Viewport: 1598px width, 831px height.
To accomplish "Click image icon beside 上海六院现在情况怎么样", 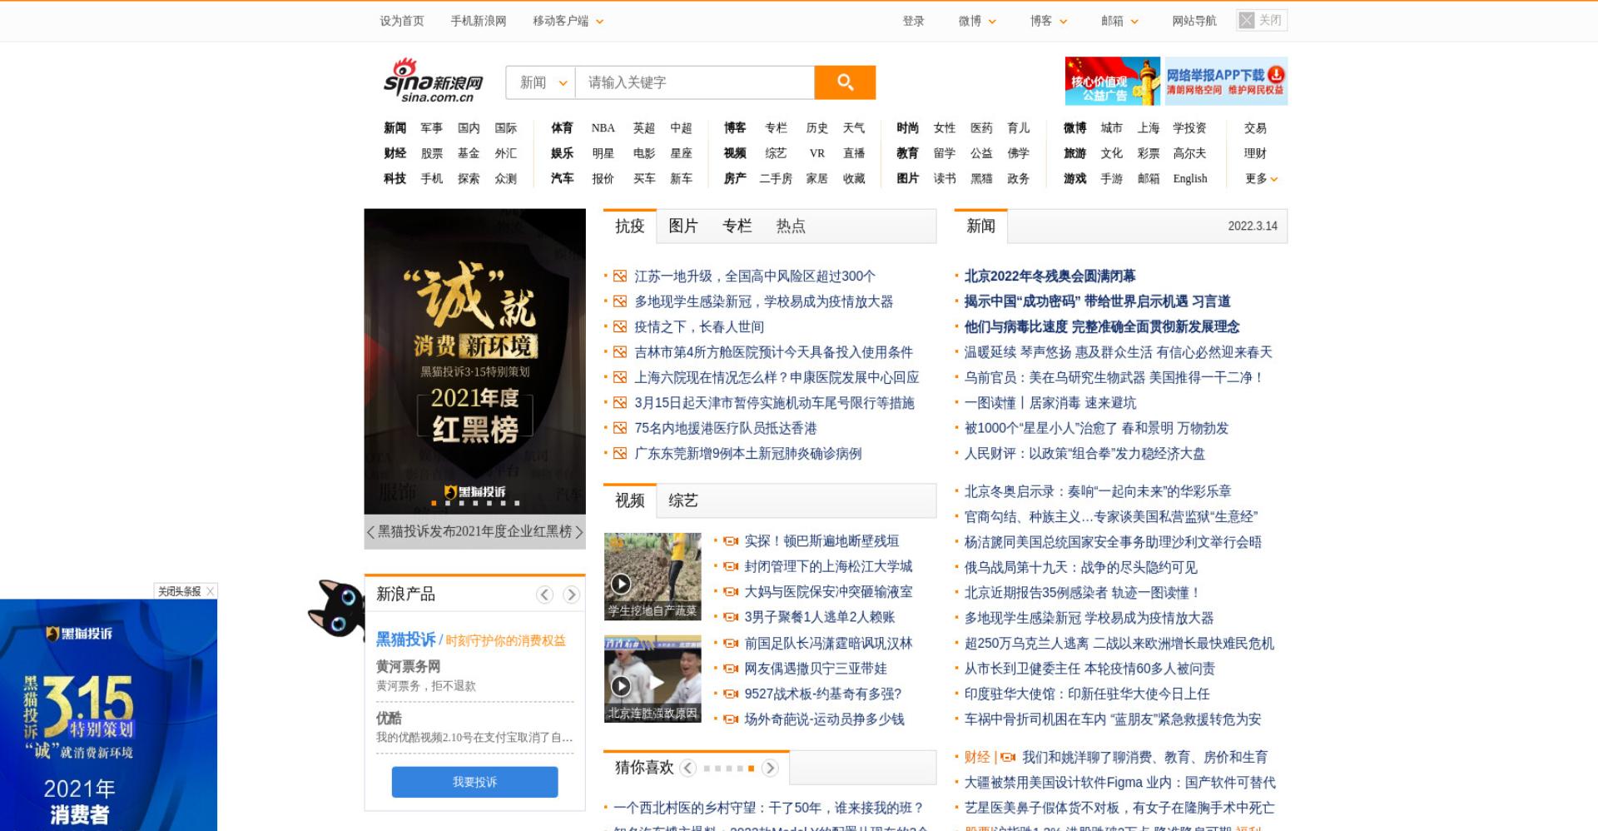I will point(620,378).
